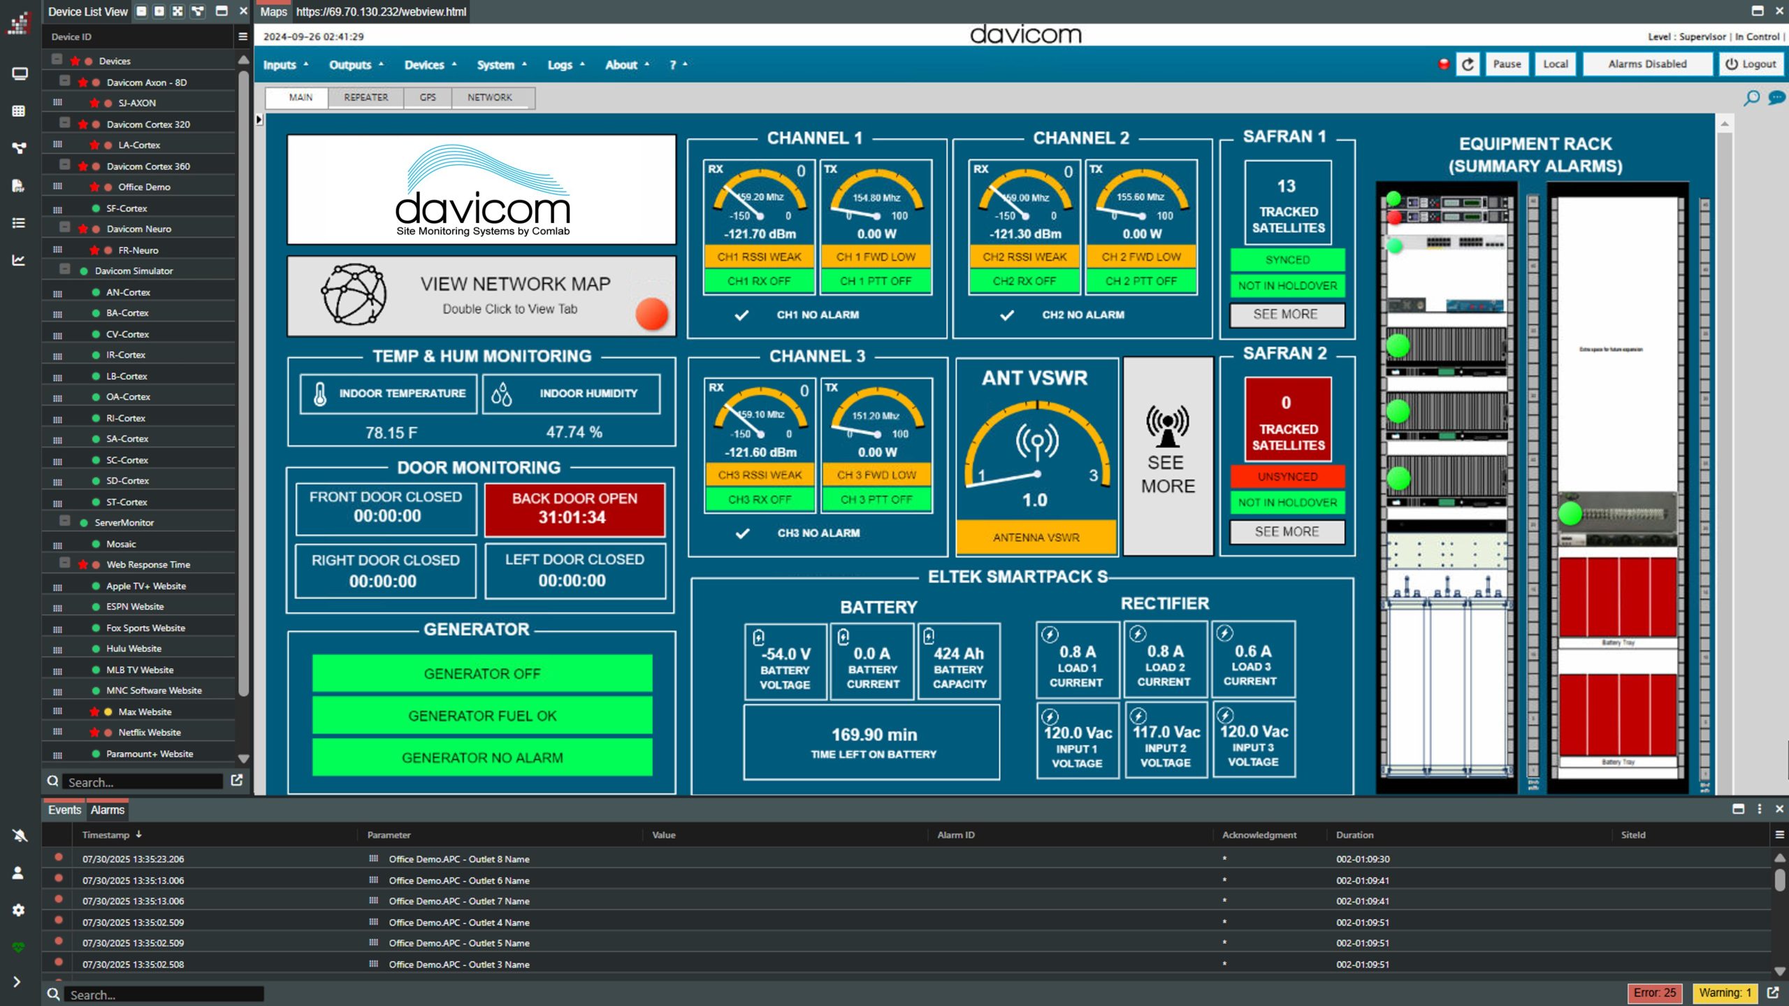
Task: Toggle the Alarms Disabled button
Action: coord(1646,64)
